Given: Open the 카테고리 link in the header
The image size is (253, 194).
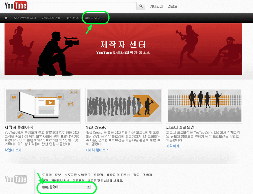Looking at the screenshot, I should click(156, 6).
